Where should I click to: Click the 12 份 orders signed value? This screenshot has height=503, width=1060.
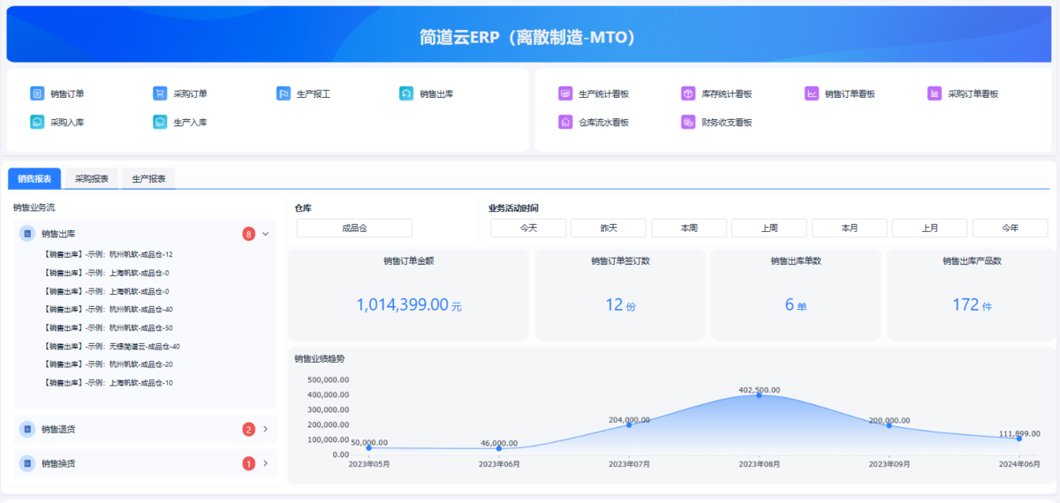(620, 305)
